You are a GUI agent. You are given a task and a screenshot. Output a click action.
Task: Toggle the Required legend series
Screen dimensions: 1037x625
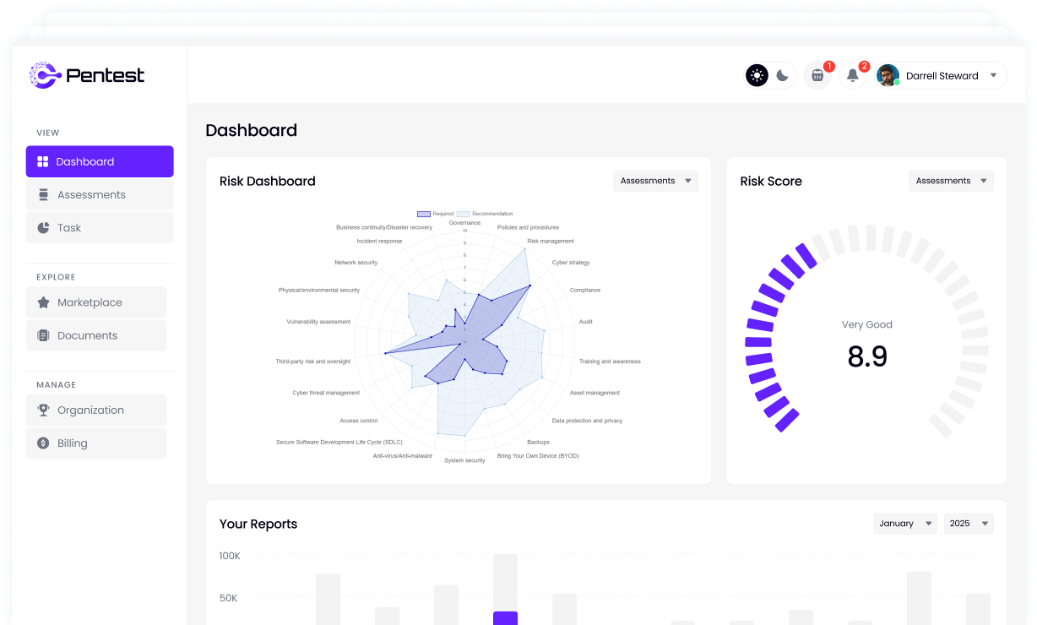[x=436, y=214]
